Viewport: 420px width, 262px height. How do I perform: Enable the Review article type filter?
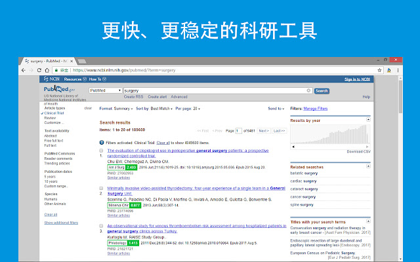[x=50, y=118]
